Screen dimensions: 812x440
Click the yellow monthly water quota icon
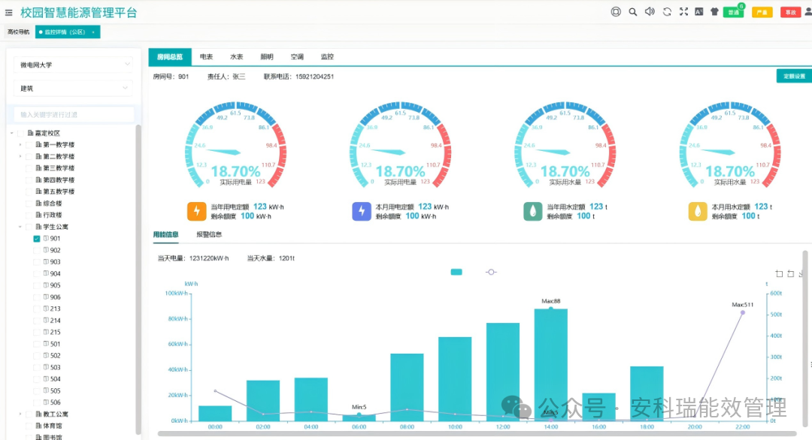[698, 211]
